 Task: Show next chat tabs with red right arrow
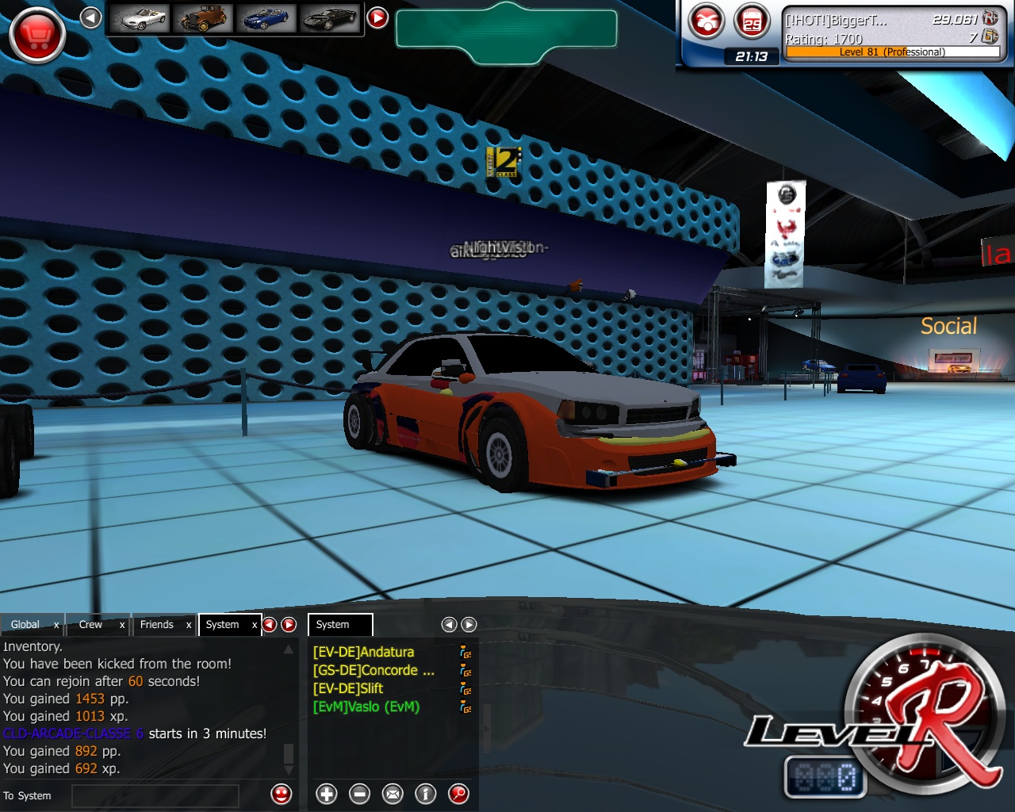tap(289, 625)
